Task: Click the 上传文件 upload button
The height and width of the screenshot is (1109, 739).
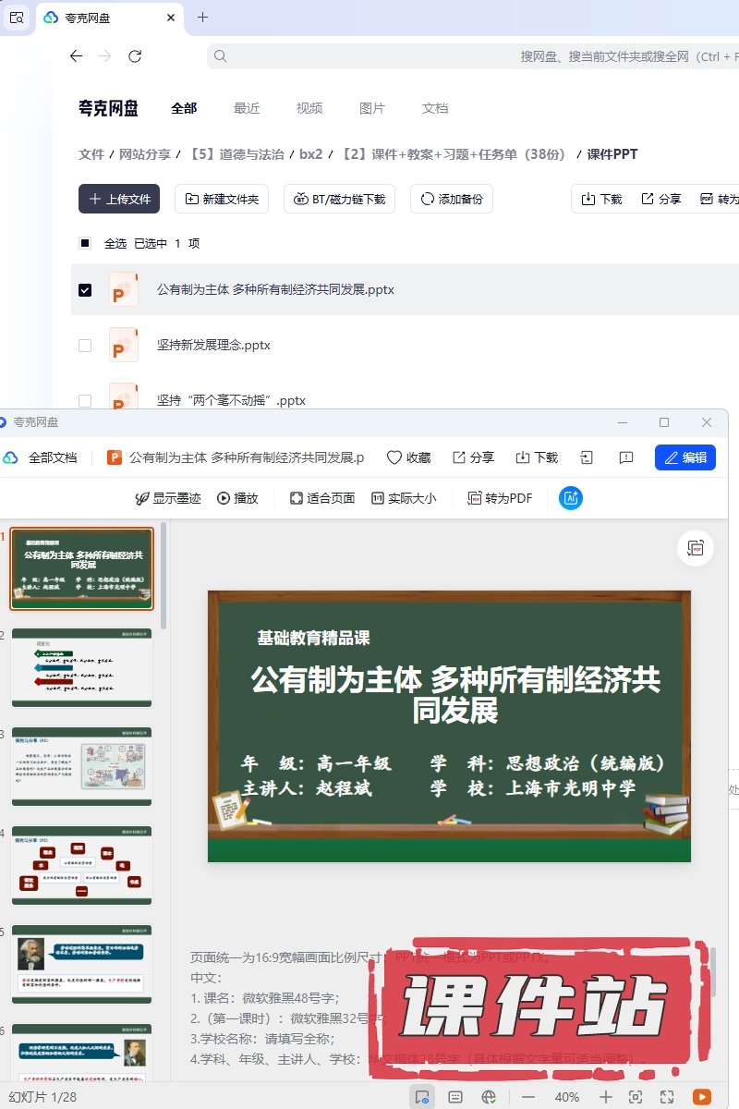Action: [x=119, y=199]
